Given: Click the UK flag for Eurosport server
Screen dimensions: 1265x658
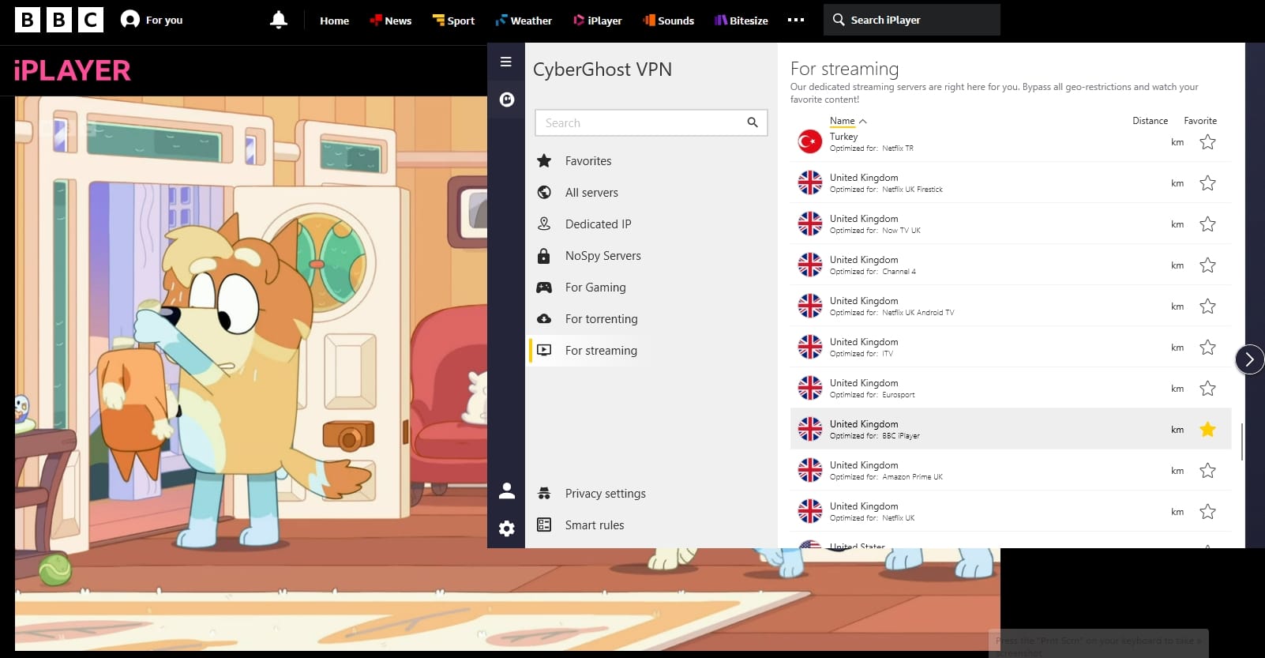Looking at the screenshot, I should pos(810,389).
